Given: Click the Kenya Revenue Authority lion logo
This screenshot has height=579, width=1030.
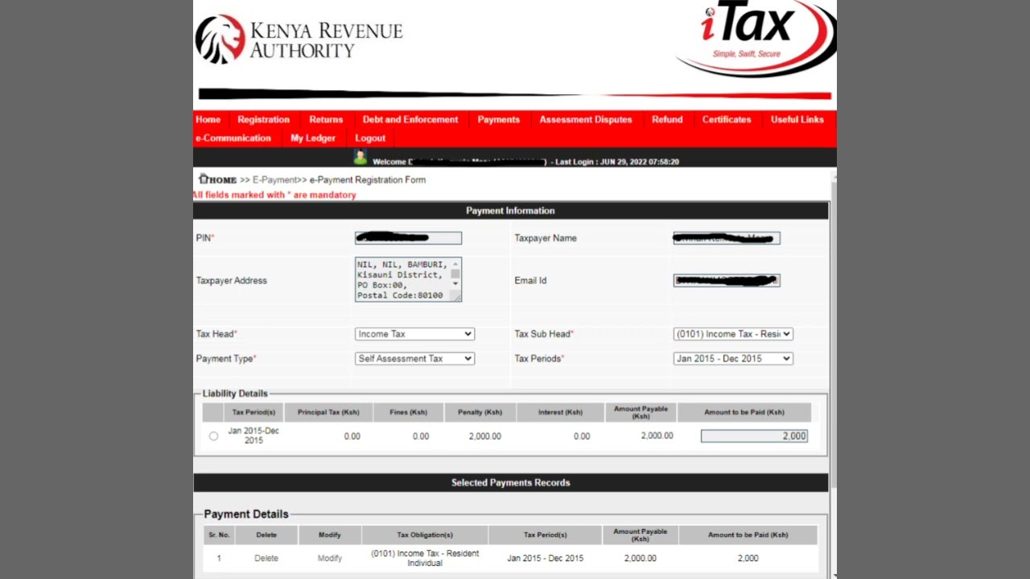Looking at the screenshot, I should [220, 39].
